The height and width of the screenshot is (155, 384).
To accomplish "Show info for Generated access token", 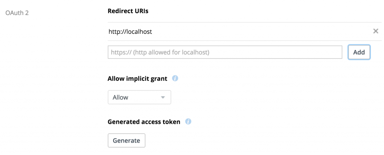I will pyautogui.click(x=188, y=121).
